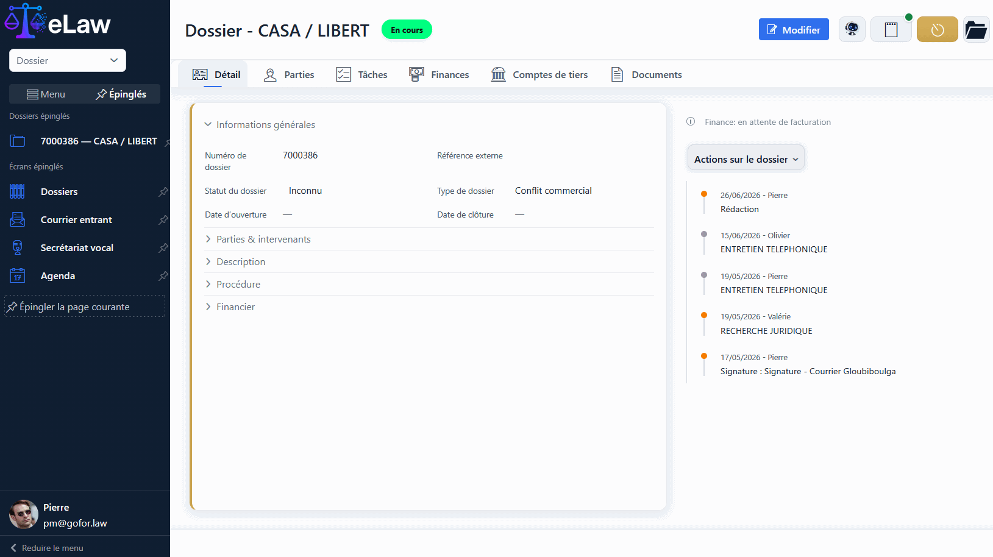Toggle the pin next to Secrétariat vocal
This screenshot has width=993, height=557.
(163, 247)
